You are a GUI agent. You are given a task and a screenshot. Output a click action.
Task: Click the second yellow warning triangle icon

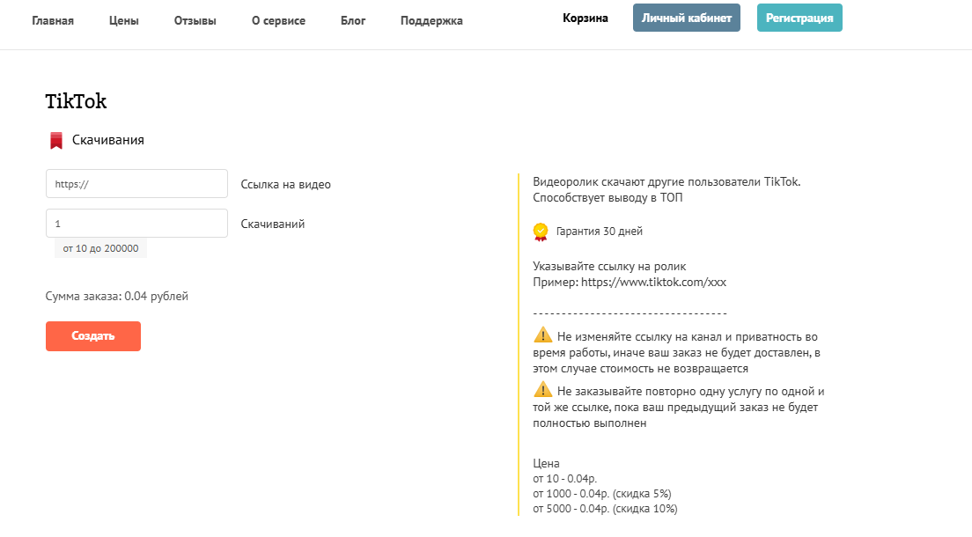[x=542, y=390]
